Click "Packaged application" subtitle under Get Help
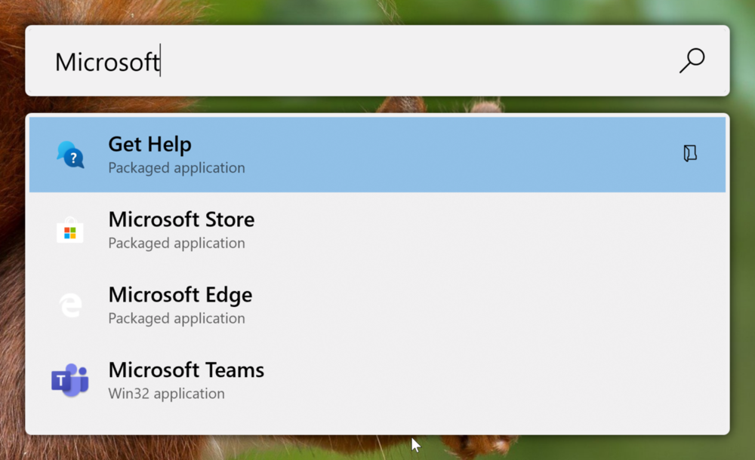The width and height of the screenshot is (755, 460). tap(177, 168)
